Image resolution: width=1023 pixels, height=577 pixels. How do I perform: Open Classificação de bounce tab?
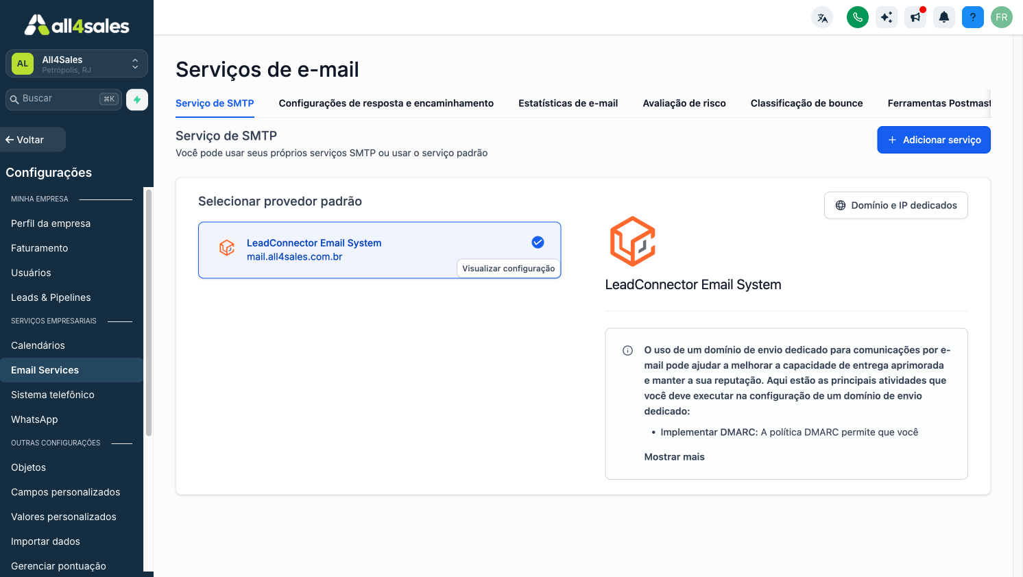tap(806, 103)
